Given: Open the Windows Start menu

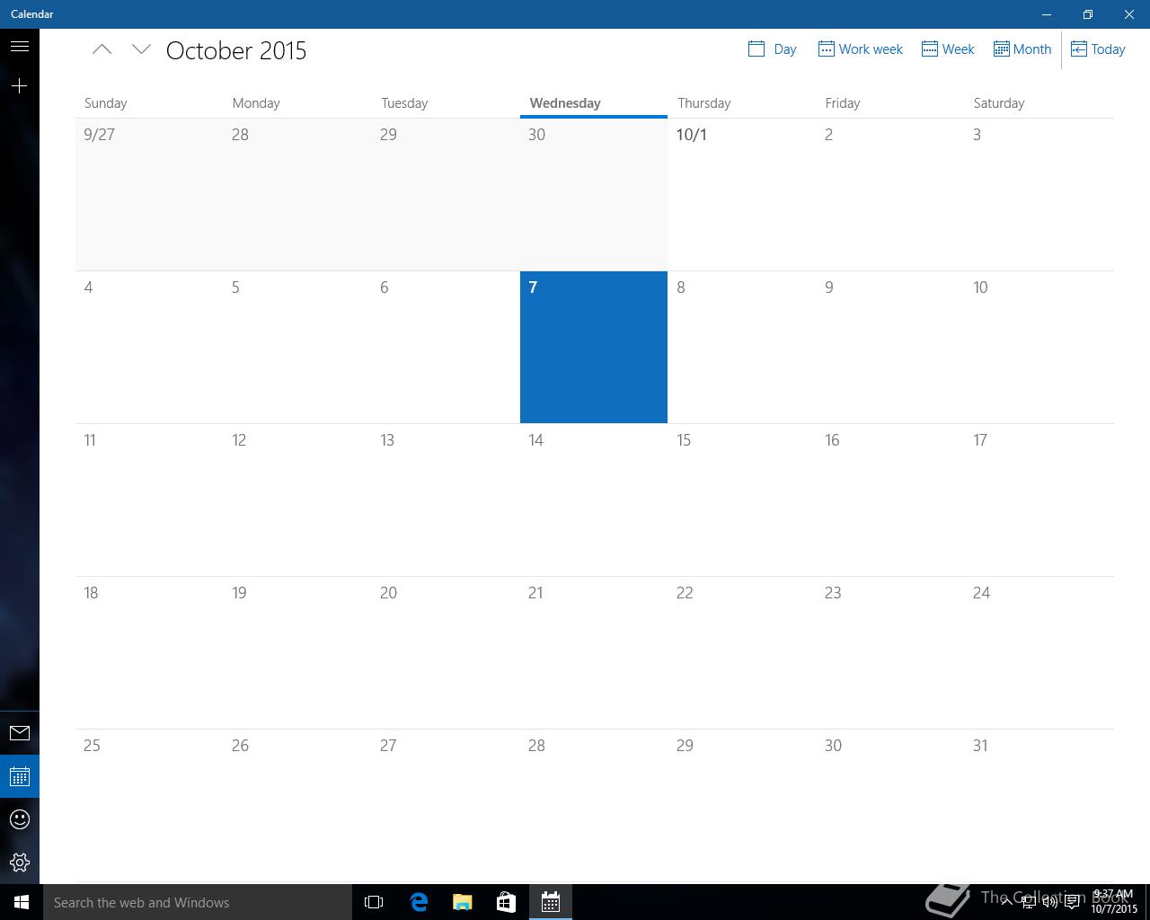Looking at the screenshot, I should click(x=22, y=902).
